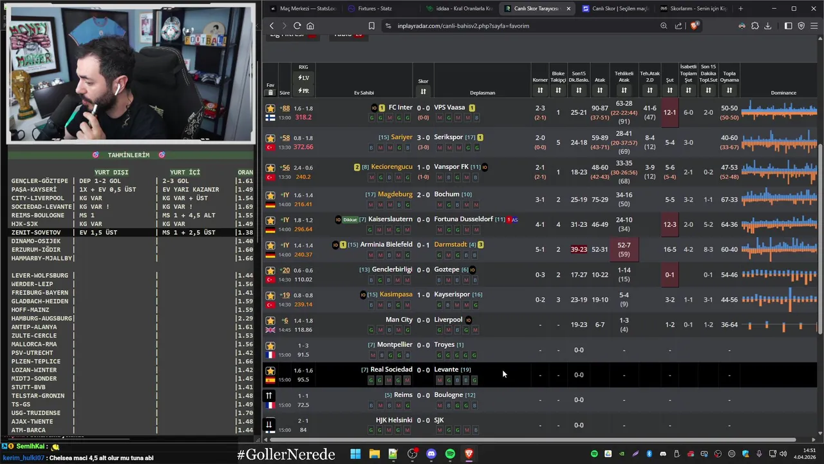824x464 pixels.
Task: Open Brave Shields lion icon
Action: pyautogui.click(x=694, y=26)
